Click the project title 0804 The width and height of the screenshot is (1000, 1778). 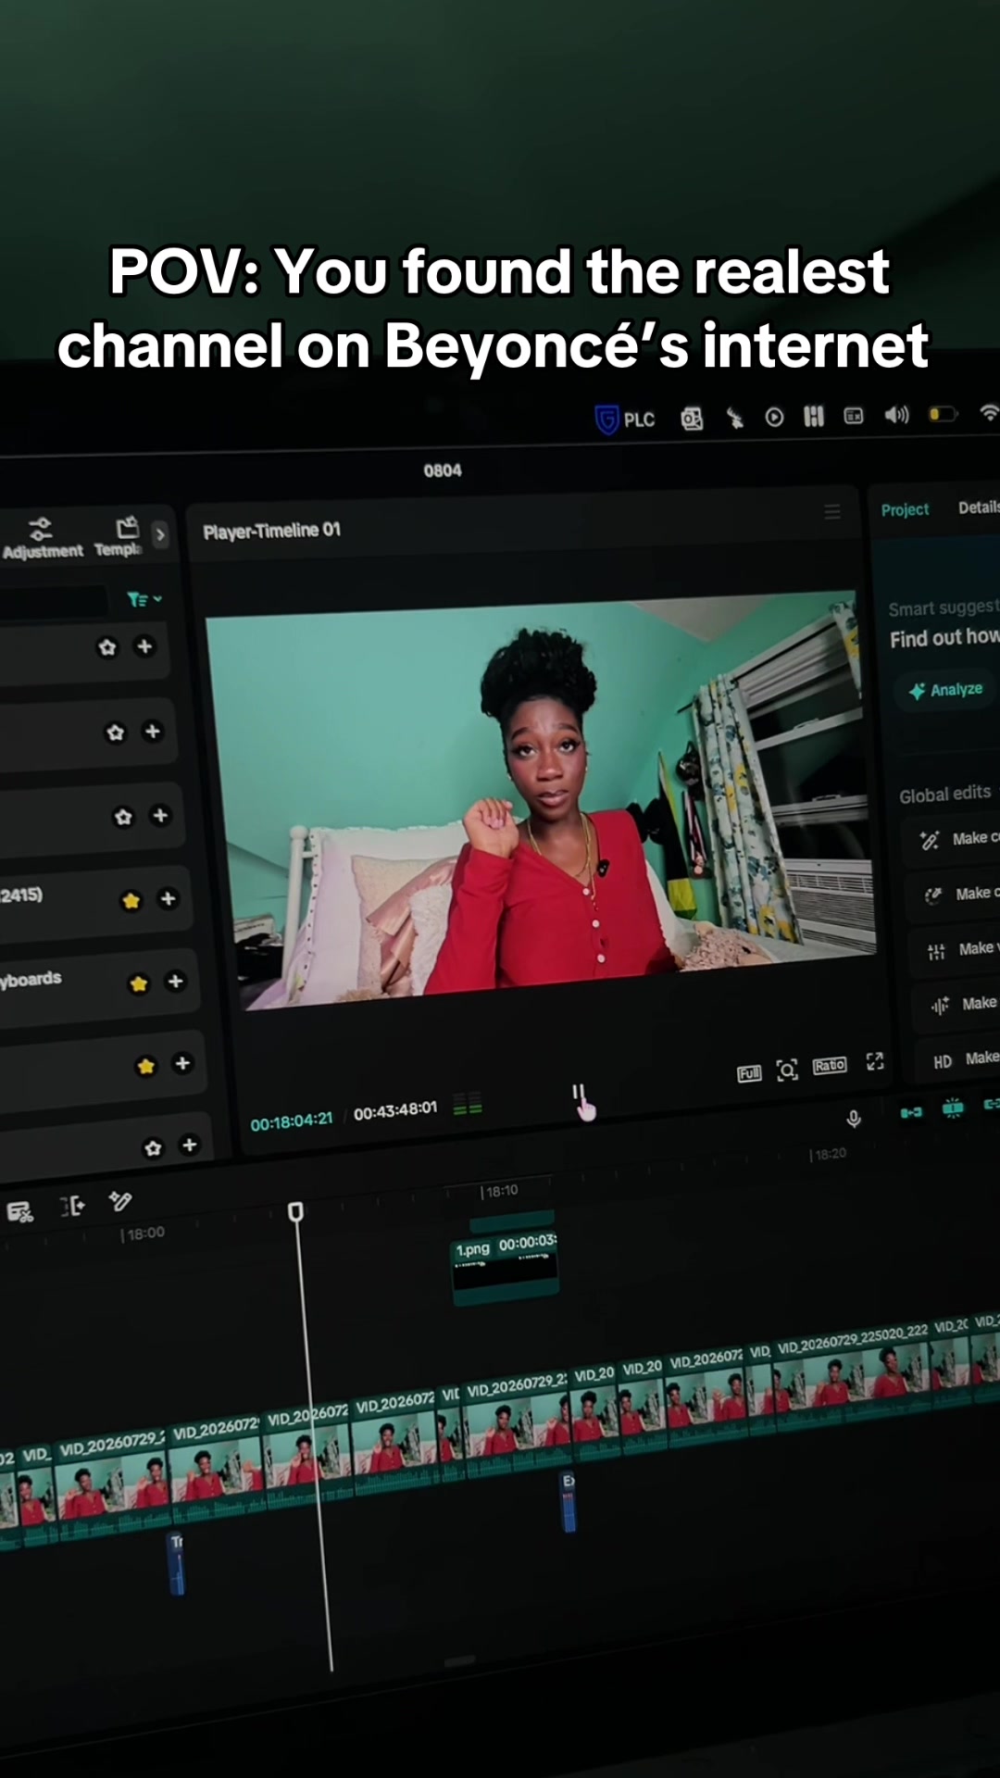point(443,470)
